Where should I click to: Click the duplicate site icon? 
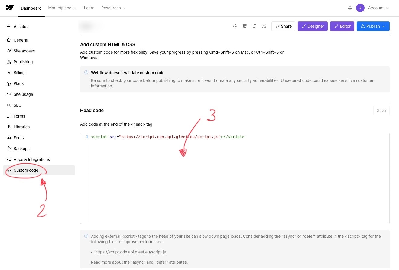pos(255,26)
